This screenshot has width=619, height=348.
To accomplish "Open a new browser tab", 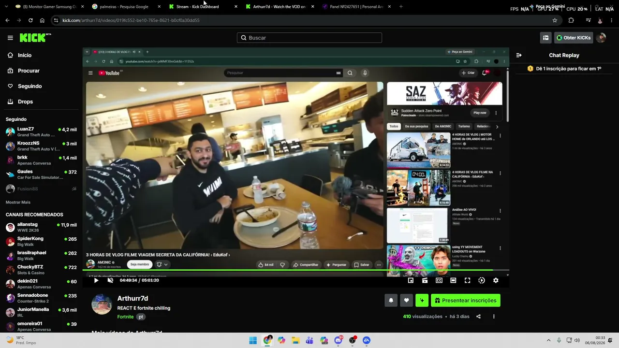I will click(x=401, y=7).
